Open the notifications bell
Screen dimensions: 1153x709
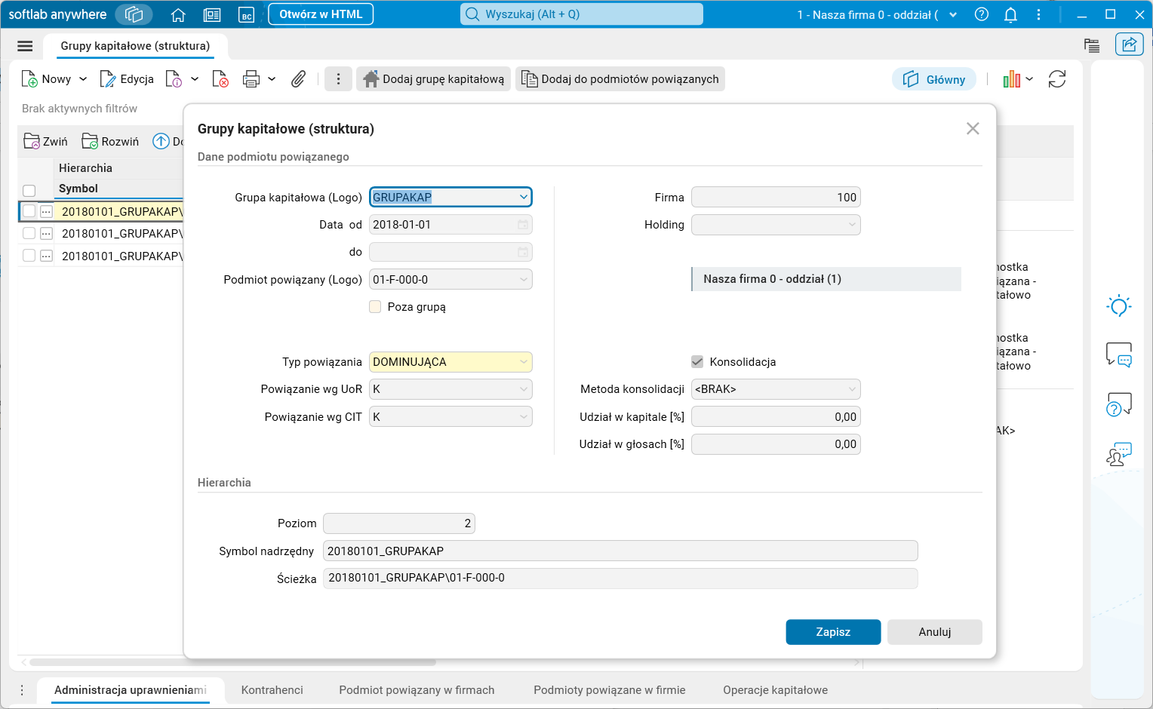click(x=1010, y=14)
